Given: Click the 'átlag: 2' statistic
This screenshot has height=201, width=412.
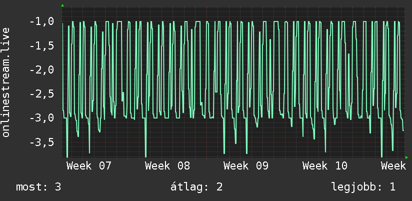Looking at the screenshot, I should [196, 187].
